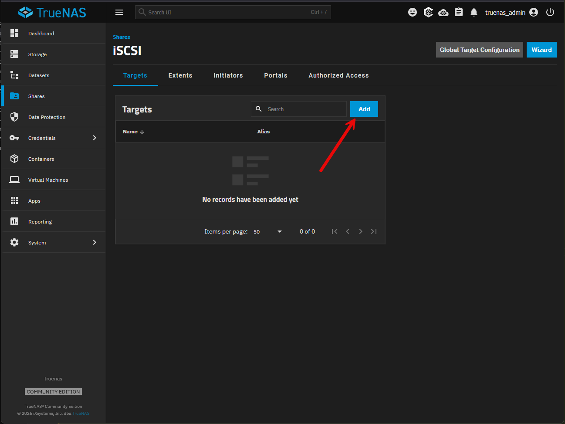Screen dimensions: 565x424
Task: Click the power button icon
Action: pyautogui.click(x=550, y=12)
